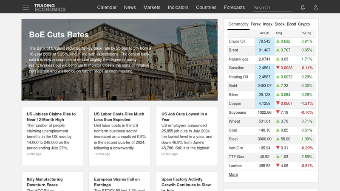
Task: Click the 66 min ago timestamp
Action: point(169,154)
